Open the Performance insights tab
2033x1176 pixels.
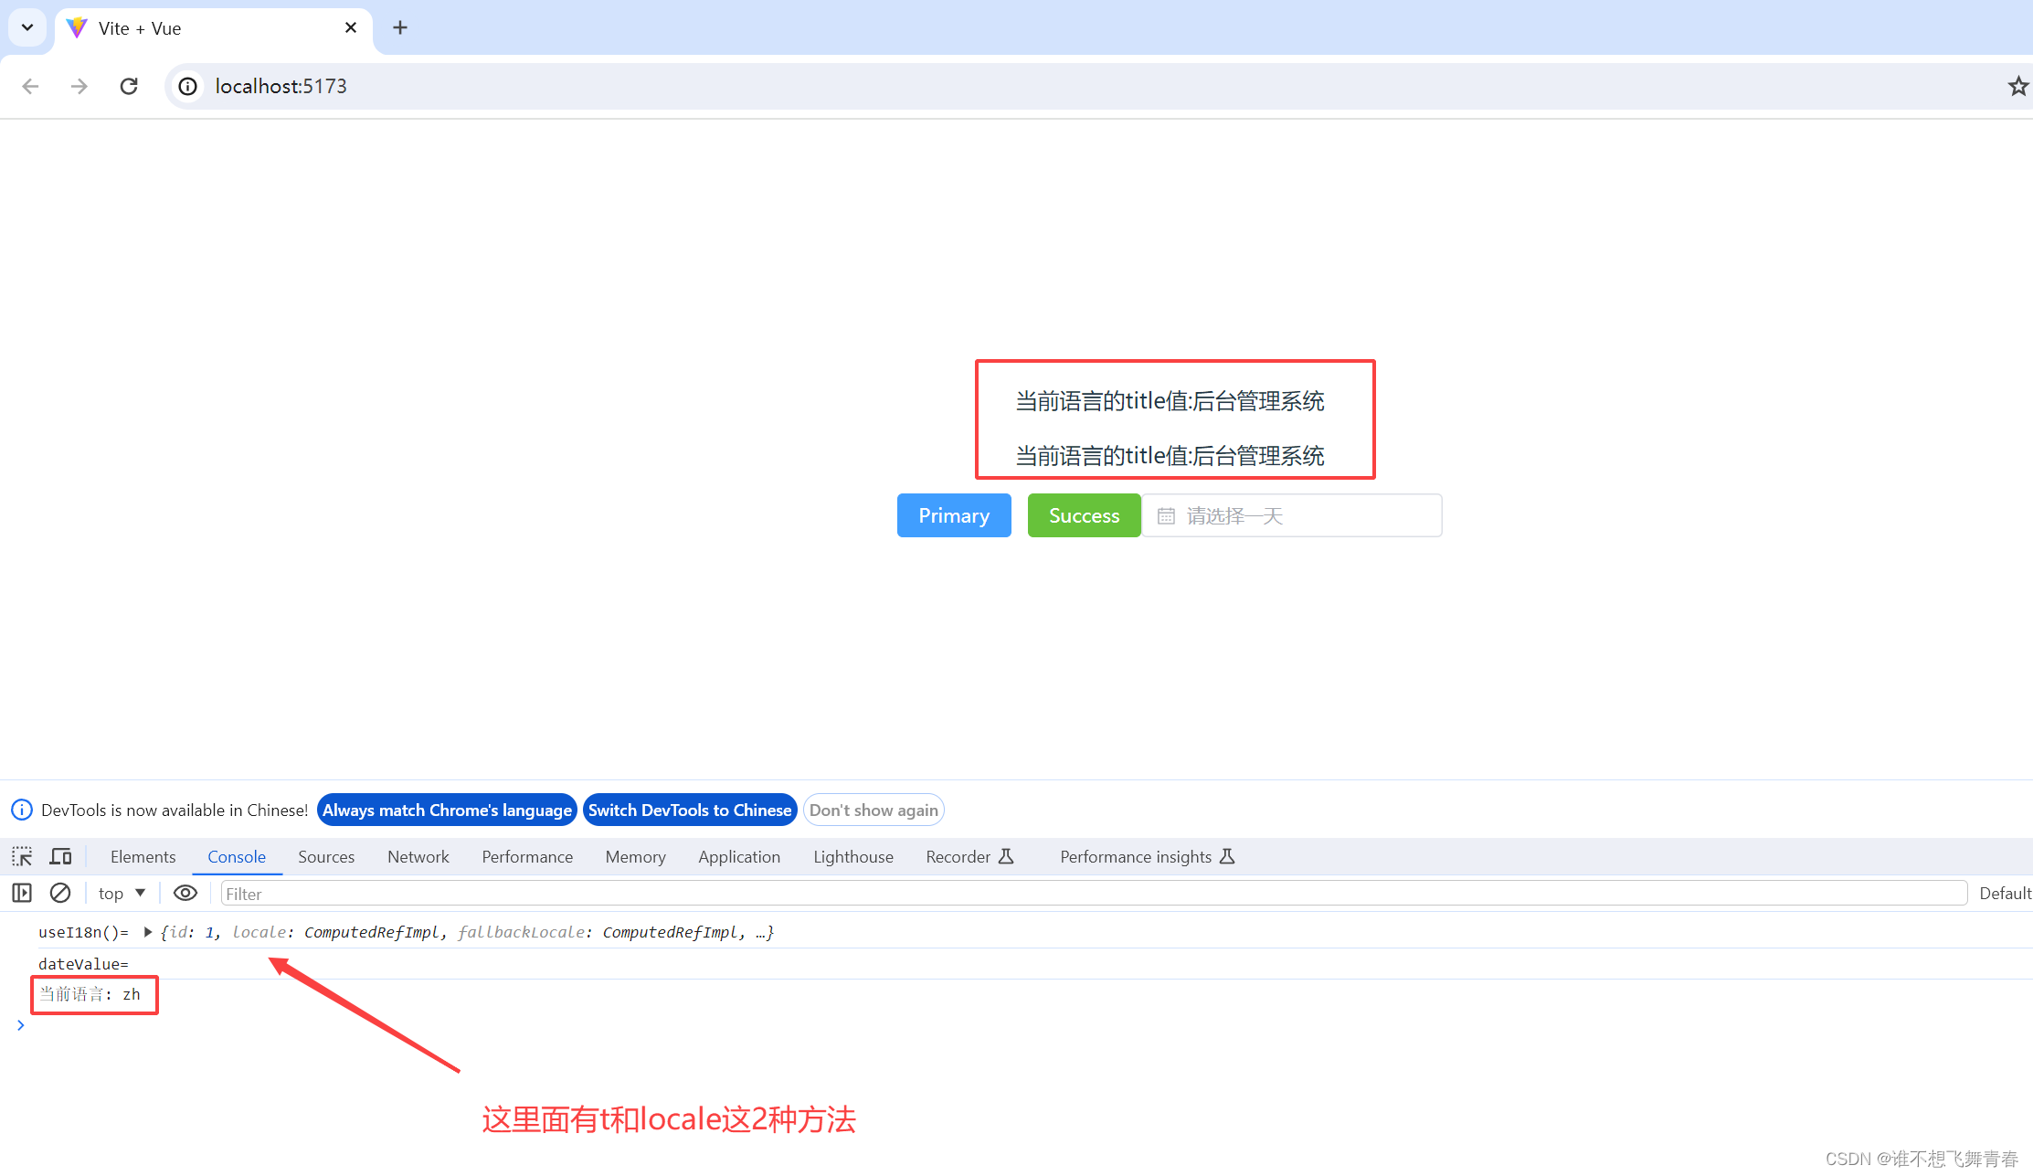pyautogui.click(x=1147, y=856)
